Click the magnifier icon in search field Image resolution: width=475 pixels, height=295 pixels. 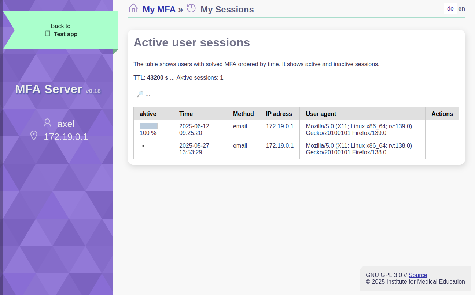pos(140,94)
